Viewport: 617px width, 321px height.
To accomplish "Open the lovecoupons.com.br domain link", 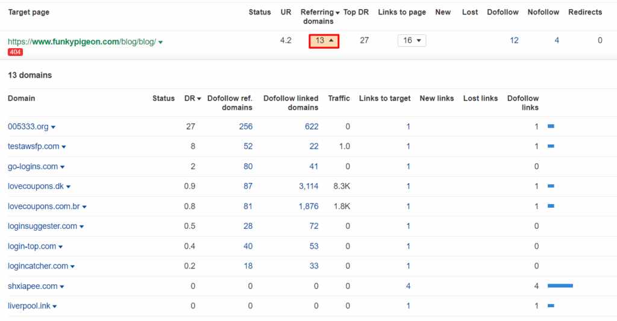I will point(43,206).
